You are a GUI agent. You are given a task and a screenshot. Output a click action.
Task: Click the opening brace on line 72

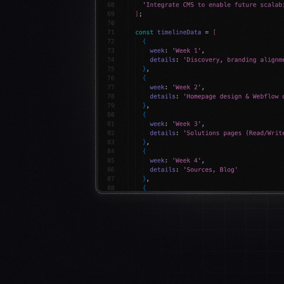click(x=144, y=41)
